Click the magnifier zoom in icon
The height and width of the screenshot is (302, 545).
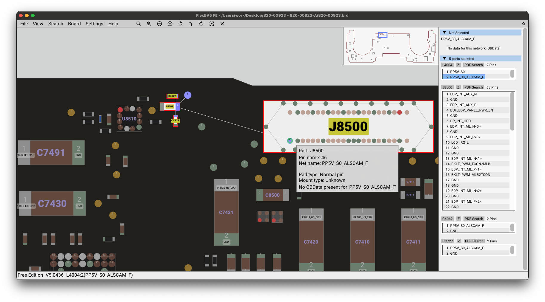pos(149,24)
